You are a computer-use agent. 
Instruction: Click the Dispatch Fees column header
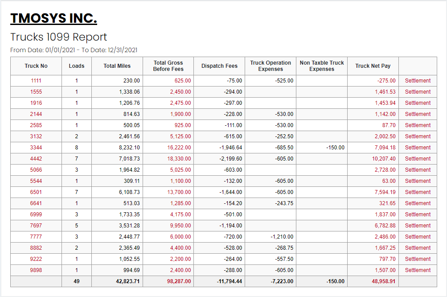219,66
